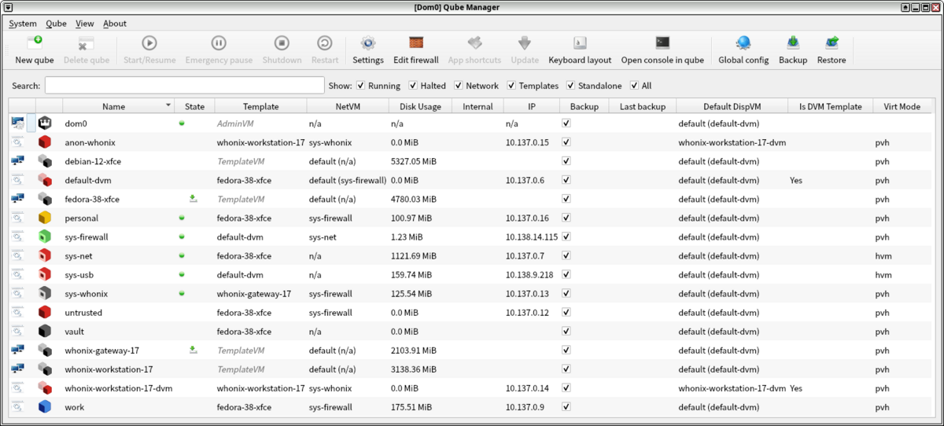Toggle backup checkbox for vault

pyautogui.click(x=566, y=331)
